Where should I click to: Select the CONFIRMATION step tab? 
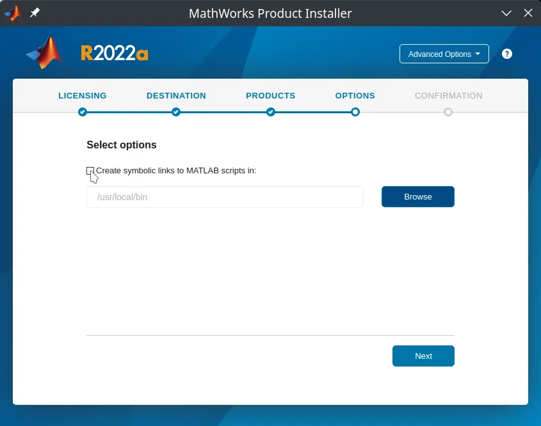click(x=449, y=95)
